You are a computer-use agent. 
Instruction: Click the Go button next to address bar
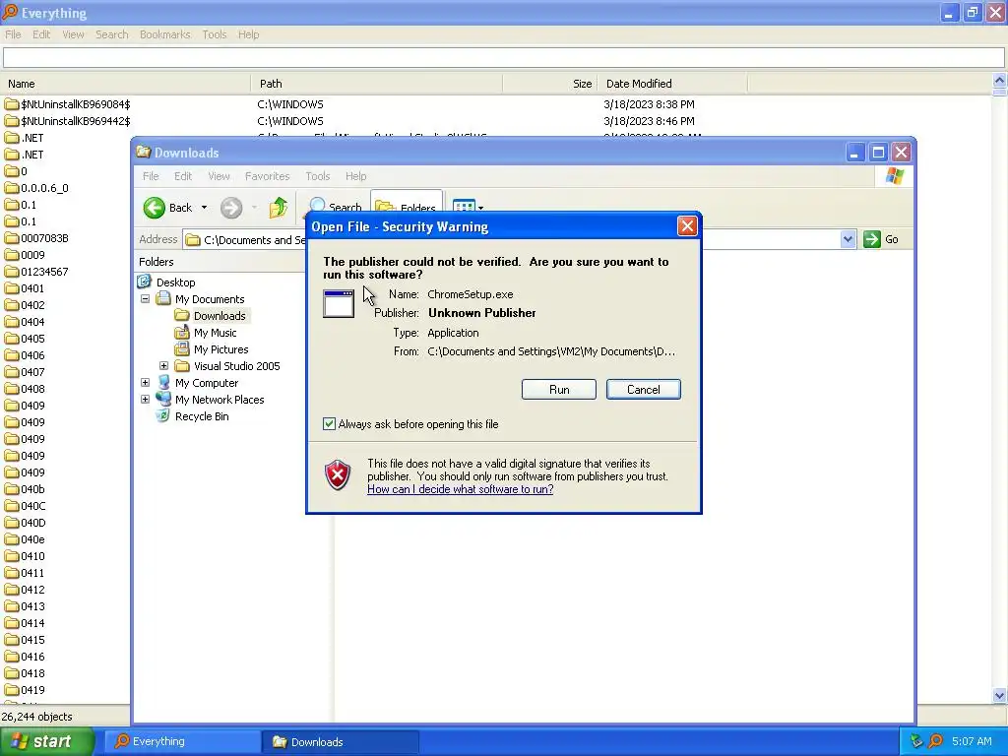[881, 239]
